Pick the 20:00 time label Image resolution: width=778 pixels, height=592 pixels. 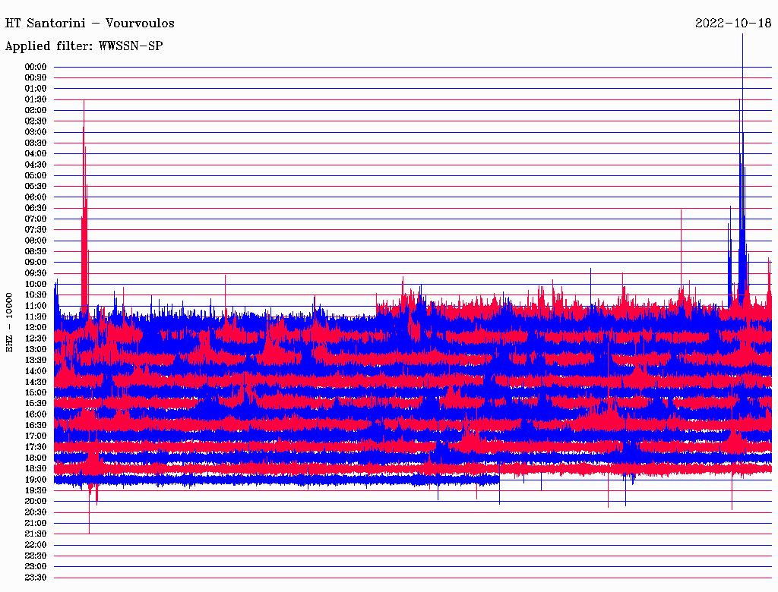(x=36, y=501)
